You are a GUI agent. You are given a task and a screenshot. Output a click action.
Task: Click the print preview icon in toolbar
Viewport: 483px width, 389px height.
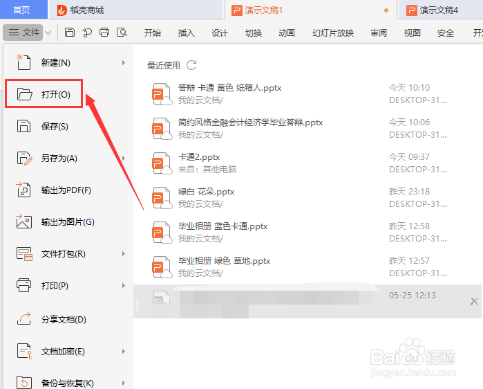coord(122,32)
